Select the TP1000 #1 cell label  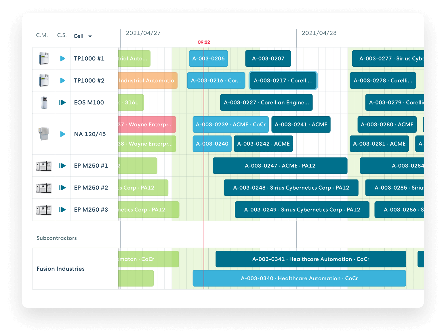[x=89, y=59]
